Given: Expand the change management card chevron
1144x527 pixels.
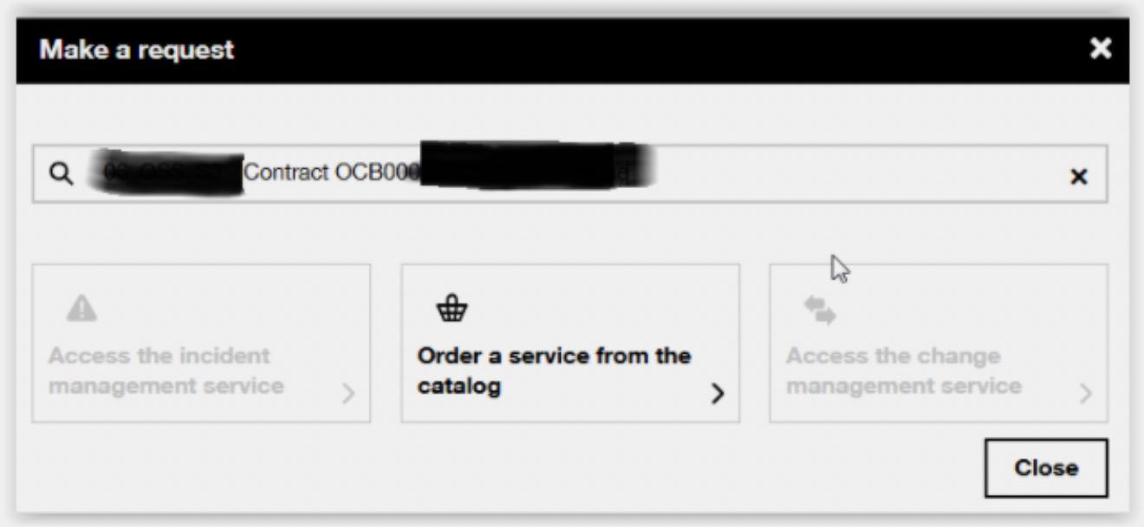Looking at the screenshot, I should coord(1085,394).
